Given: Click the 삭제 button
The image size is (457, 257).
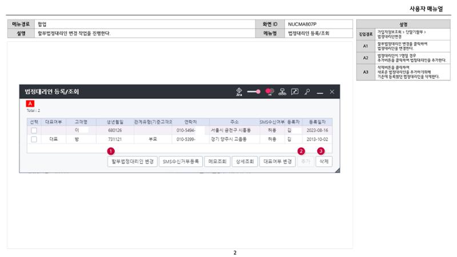Looking at the screenshot, I should (324, 162).
